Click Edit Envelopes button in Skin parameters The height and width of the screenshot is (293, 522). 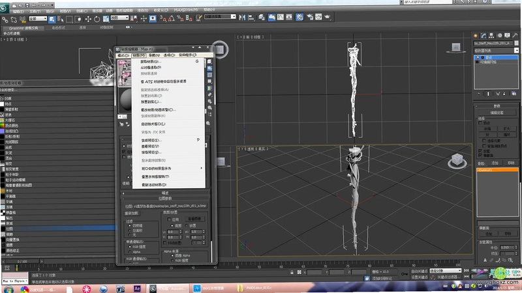click(x=497, y=113)
